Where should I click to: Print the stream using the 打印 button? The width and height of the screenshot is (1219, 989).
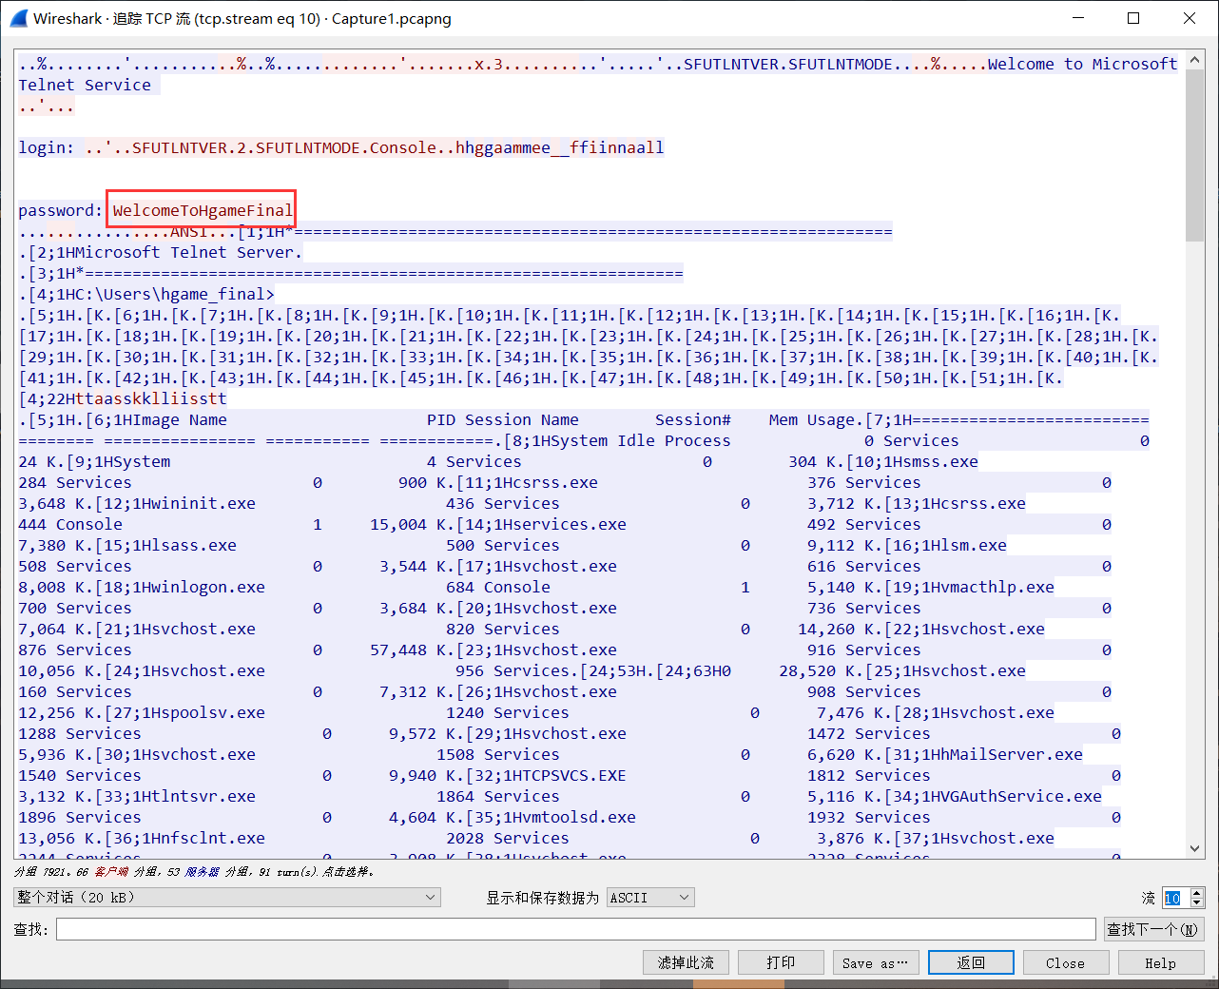point(781,962)
